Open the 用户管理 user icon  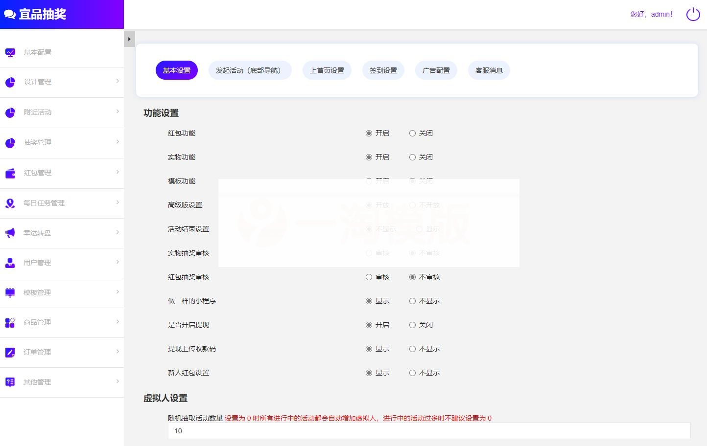[10, 263]
